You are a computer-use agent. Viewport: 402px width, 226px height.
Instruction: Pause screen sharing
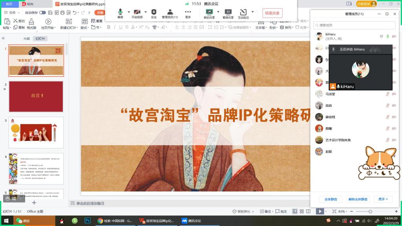pyautogui.click(x=228, y=14)
